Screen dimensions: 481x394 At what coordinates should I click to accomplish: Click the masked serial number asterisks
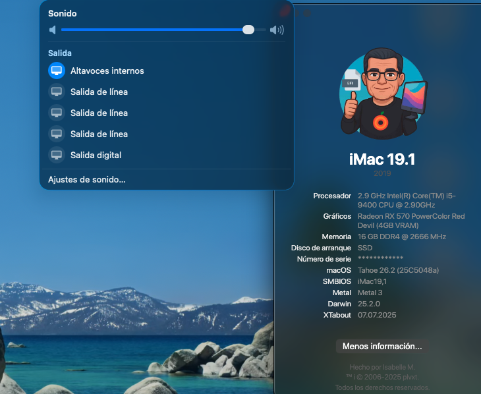pyautogui.click(x=380, y=258)
